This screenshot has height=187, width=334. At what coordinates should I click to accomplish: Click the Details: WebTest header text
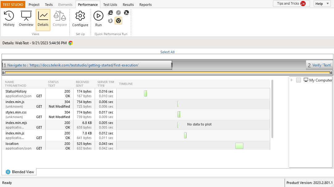pyautogui.click(x=35, y=43)
